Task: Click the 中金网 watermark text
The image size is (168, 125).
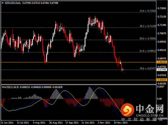Action: click(x=150, y=109)
